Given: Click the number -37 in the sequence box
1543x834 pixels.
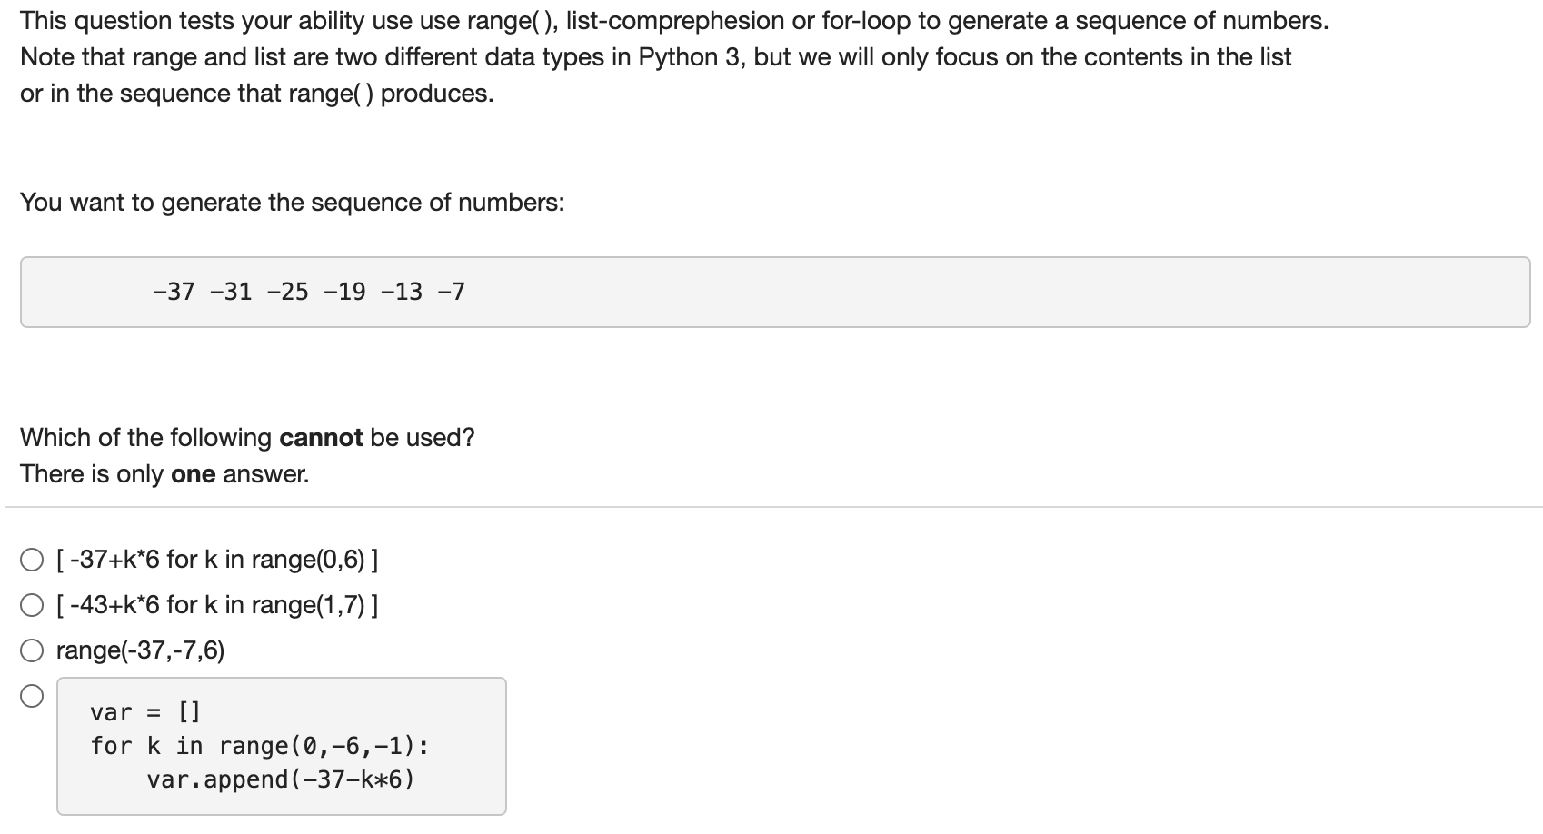Looking at the screenshot, I should coord(174,292).
